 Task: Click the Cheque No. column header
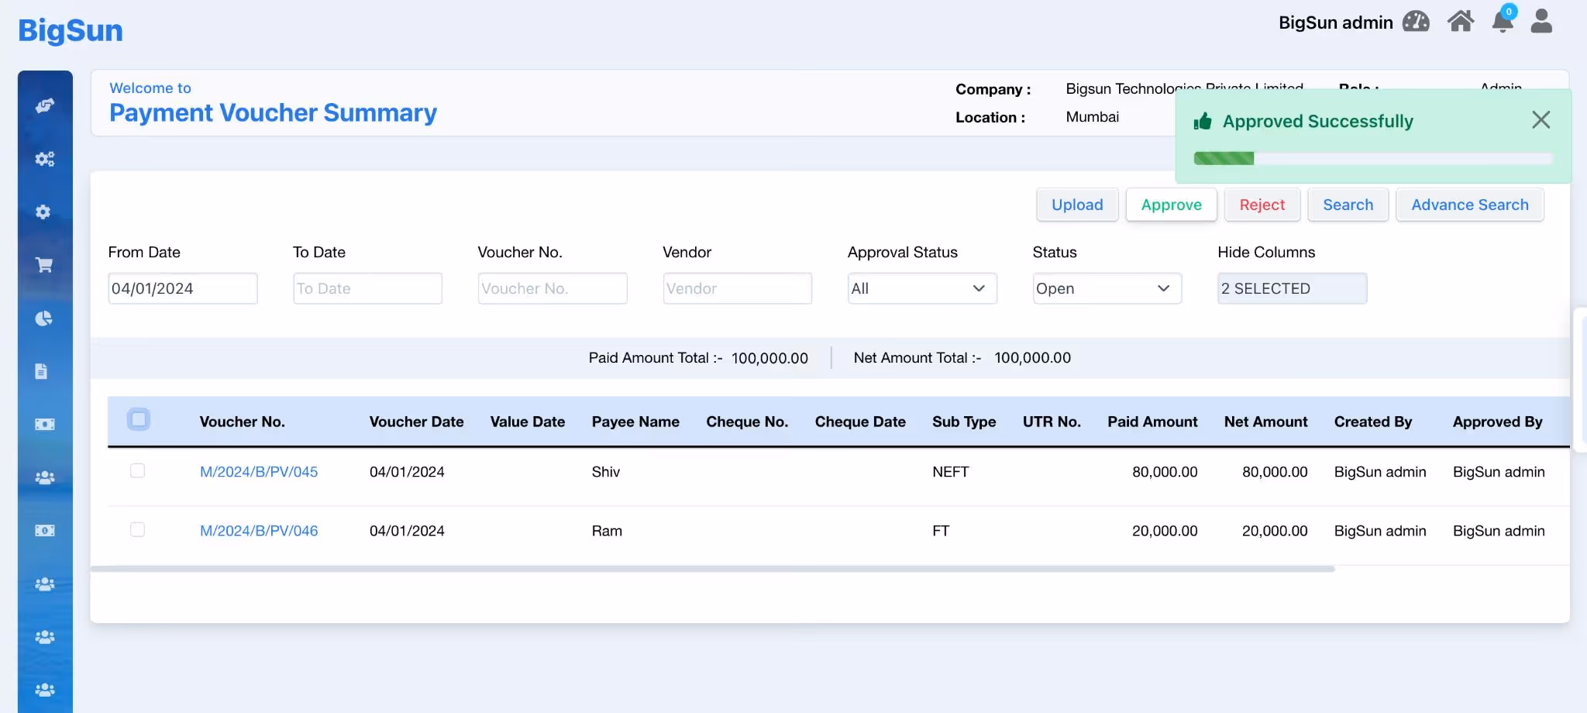point(747,422)
